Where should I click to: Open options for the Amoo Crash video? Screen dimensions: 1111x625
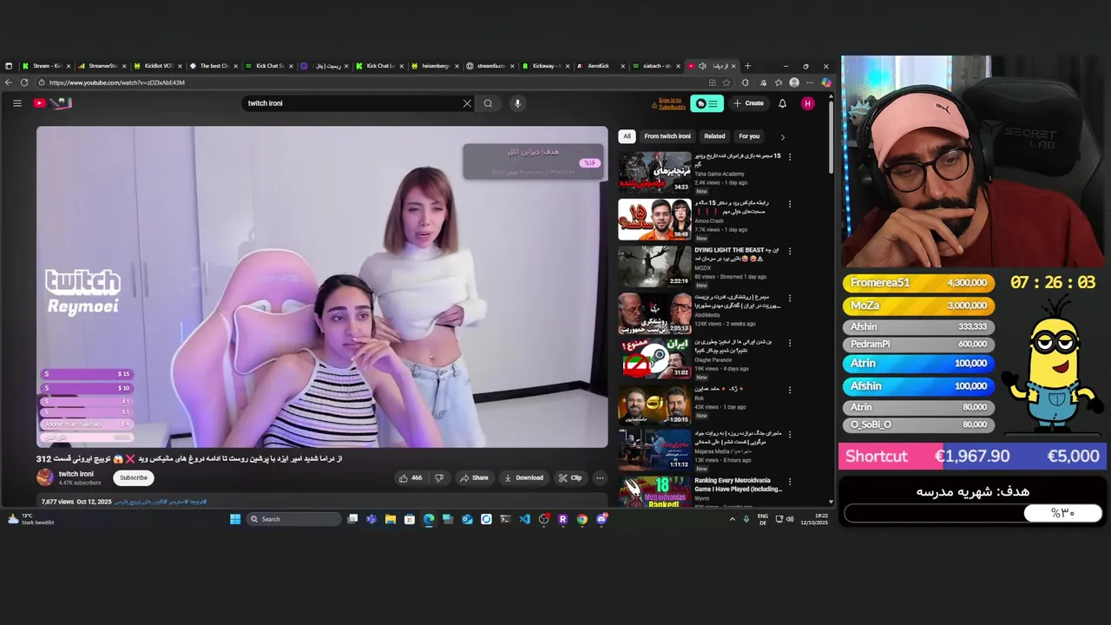point(790,204)
